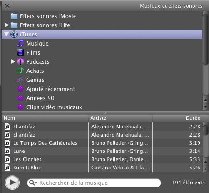209x193 pixels.
Task: Collapse the iTunes library tree
Action: tap(6, 34)
